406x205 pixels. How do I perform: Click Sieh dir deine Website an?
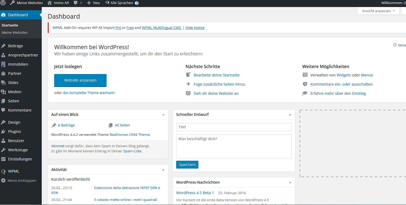216,93
